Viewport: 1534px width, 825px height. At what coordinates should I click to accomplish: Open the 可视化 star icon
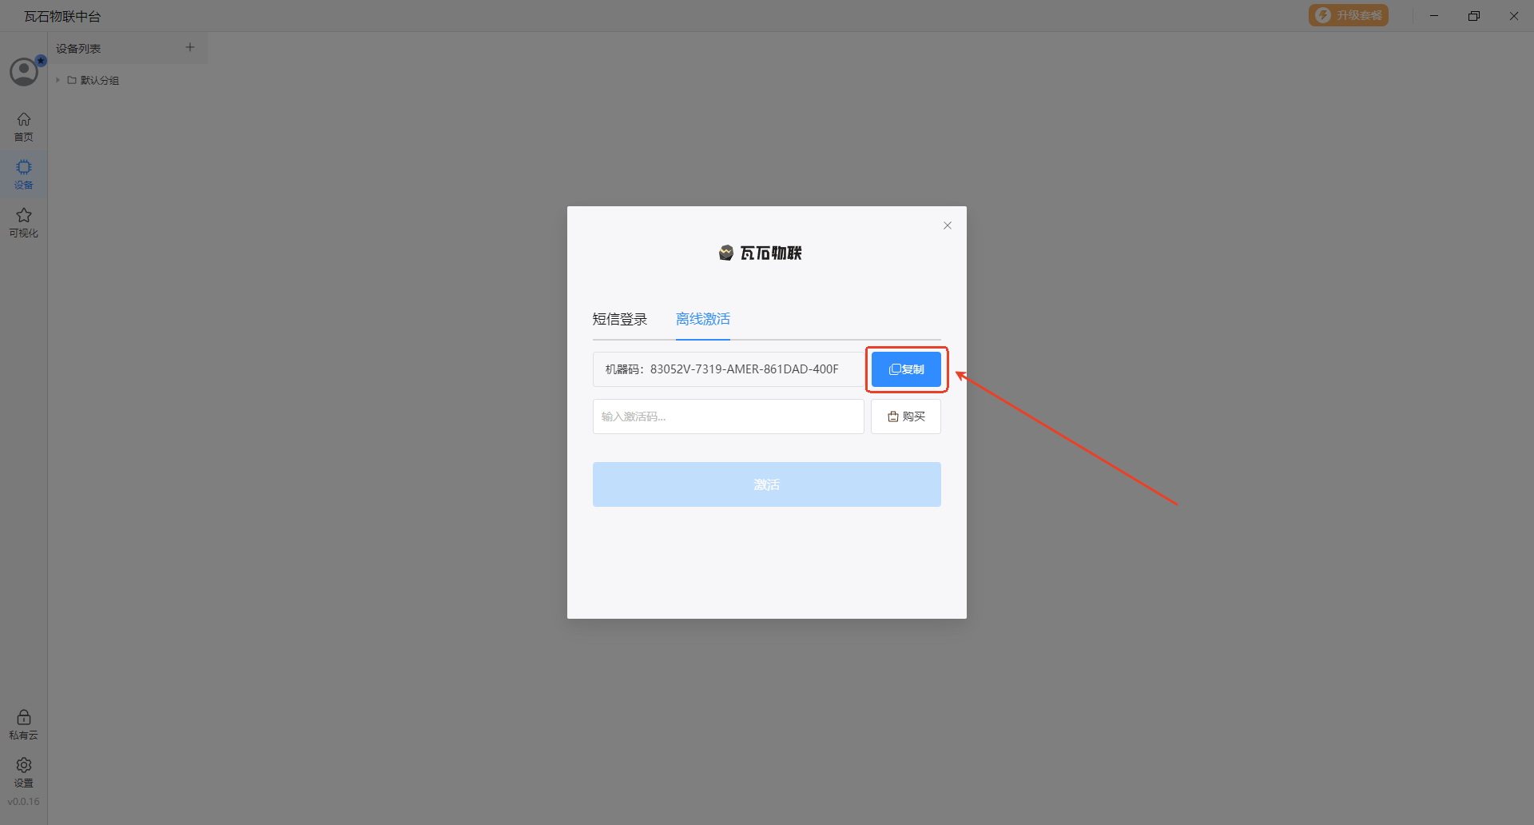click(24, 221)
